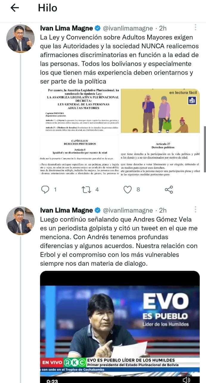The image size is (206, 383).
Task: Open Ivan Lima Magne name in first tweet
Action: click(x=66, y=28)
